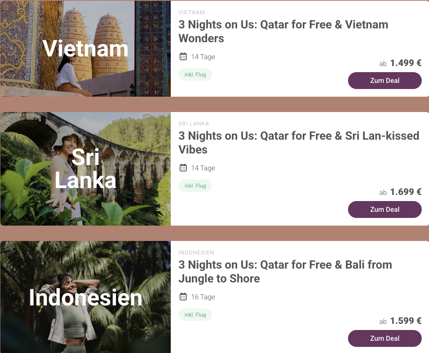429x353 pixels.
Task: Click the Sri Lanka viaduct image
Action: pos(85,169)
